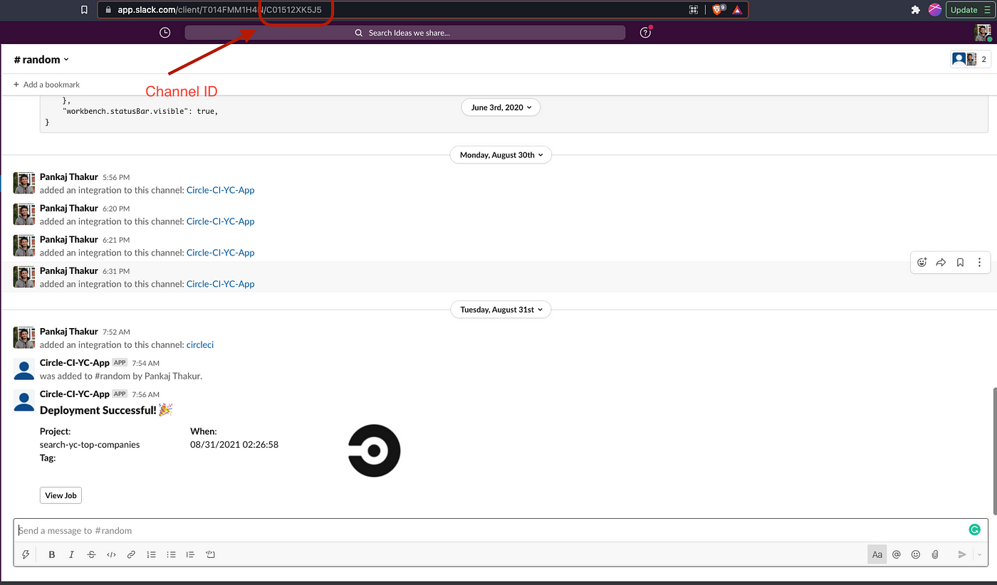Toggle inline code formatting in the composer
The height and width of the screenshot is (585, 997).
pyautogui.click(x=111, y=554)
